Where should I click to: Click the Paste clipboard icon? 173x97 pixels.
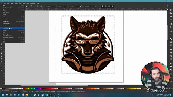[171, 45]
